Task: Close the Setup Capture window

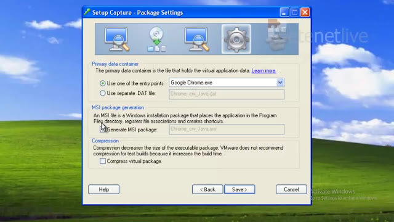Action: click(305, 12)
